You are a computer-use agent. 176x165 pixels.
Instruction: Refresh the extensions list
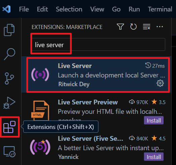(x=133, y=27)
